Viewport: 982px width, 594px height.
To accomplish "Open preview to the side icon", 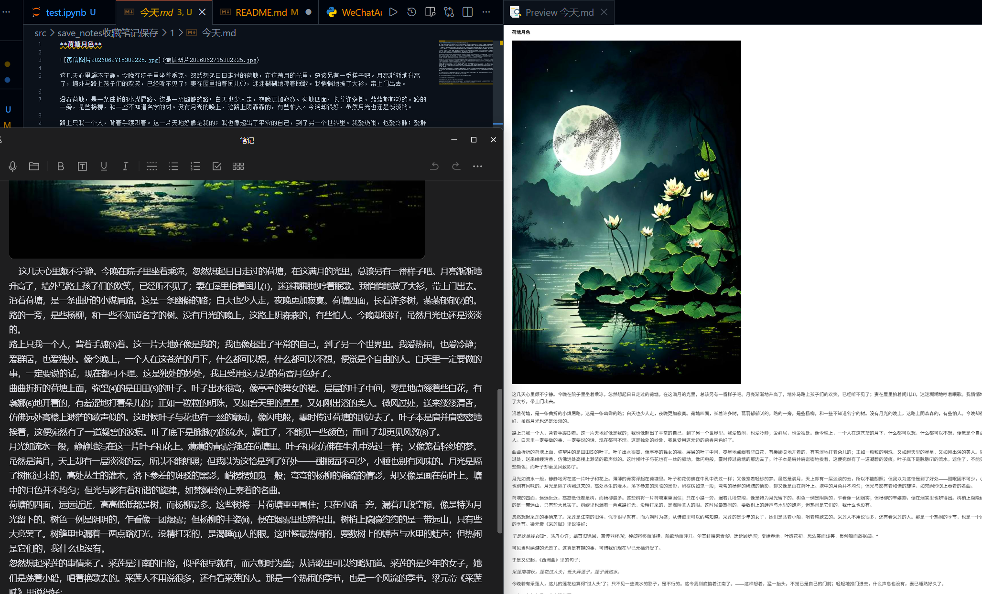I will (x=430, y=12).
